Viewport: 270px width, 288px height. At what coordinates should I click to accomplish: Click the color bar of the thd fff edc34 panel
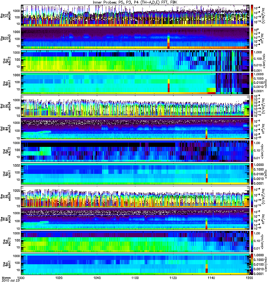252,106
